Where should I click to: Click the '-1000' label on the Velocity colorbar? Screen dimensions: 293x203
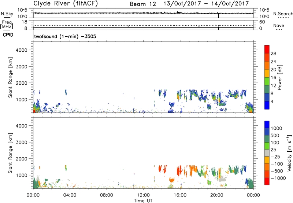[278, 178]
